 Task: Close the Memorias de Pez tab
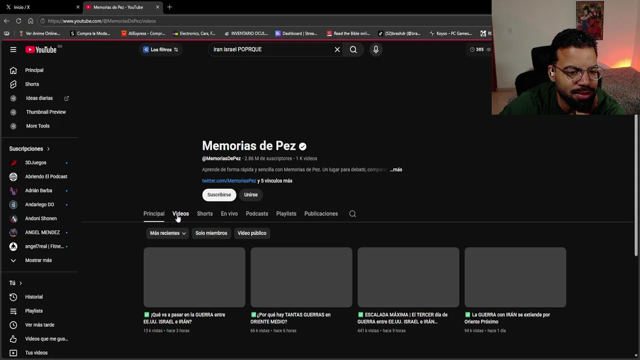click(x=157, y=7)
